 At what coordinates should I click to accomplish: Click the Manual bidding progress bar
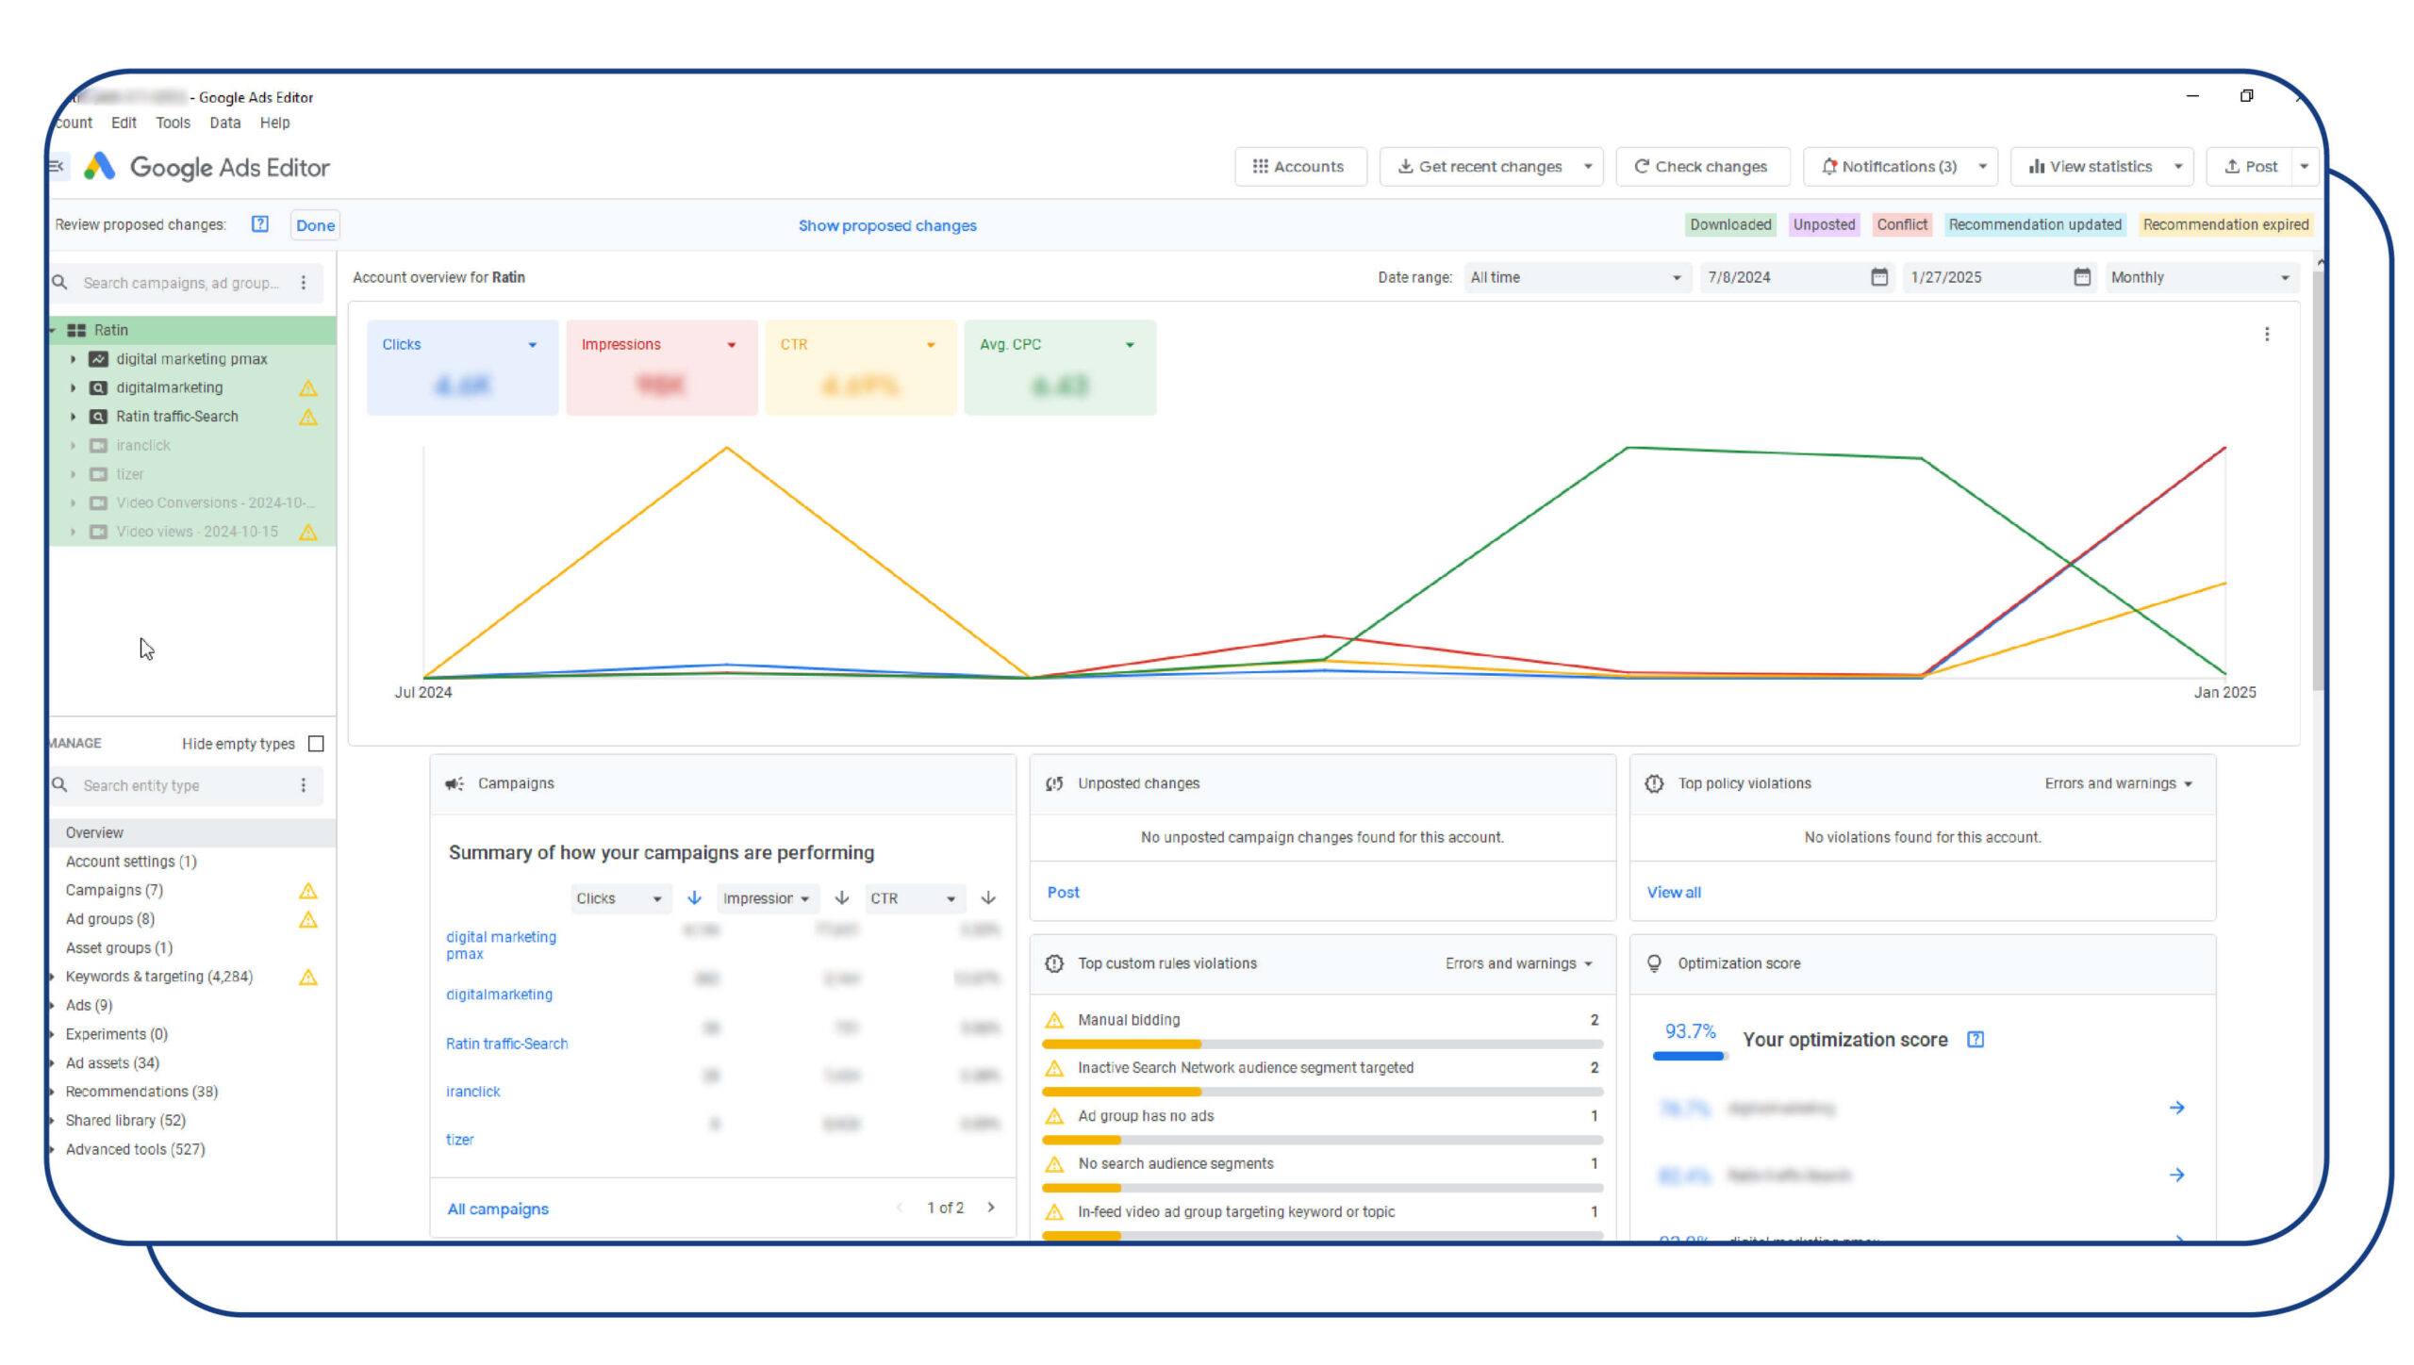pos(1321,1044)
